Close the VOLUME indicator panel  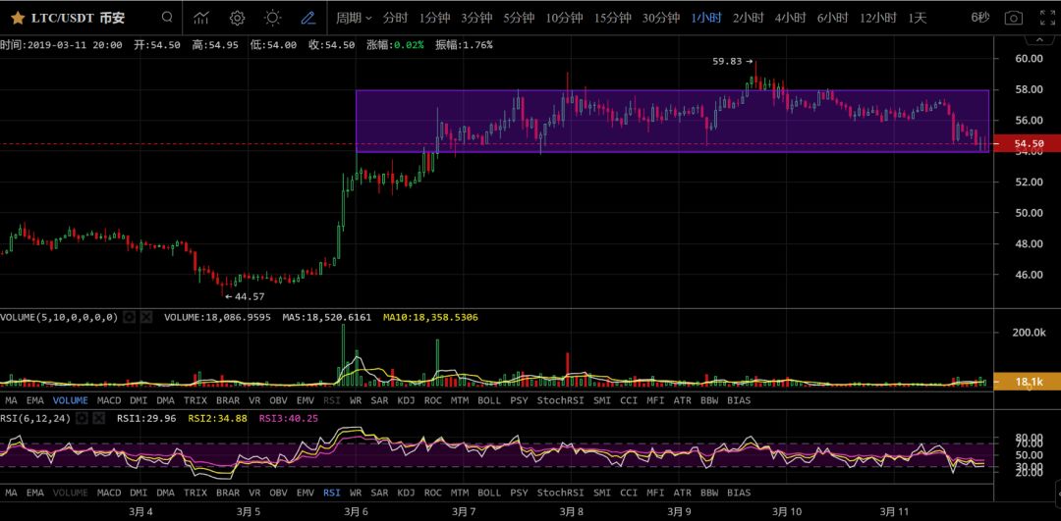click(146, 317)
